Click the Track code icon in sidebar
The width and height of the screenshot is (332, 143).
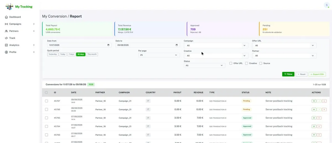pos(6,38)
